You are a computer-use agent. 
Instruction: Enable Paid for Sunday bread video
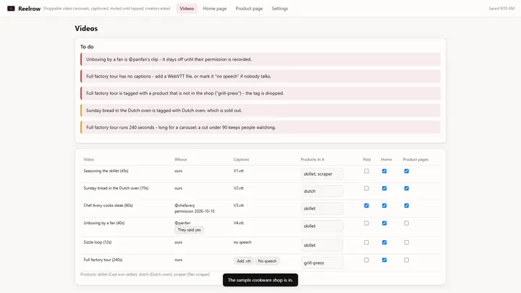click(366, 188)
